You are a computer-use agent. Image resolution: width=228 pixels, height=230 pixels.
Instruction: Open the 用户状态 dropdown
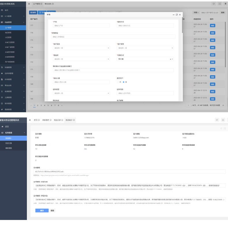click(81, 48)
